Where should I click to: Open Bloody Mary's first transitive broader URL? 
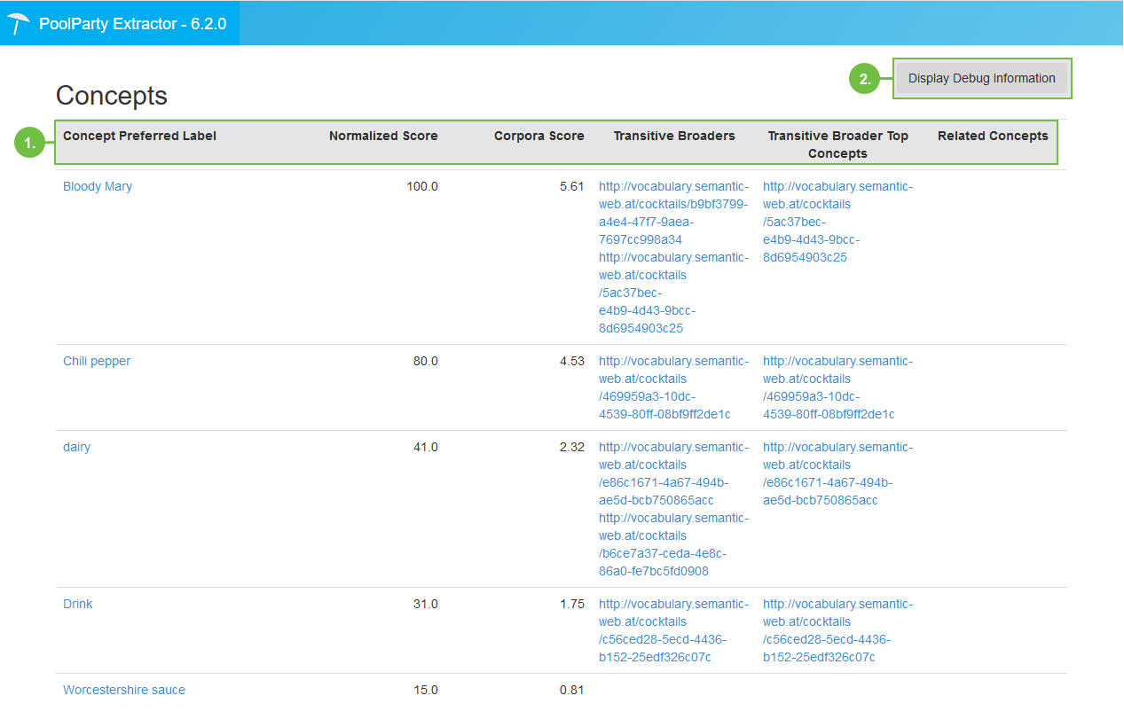673,213
